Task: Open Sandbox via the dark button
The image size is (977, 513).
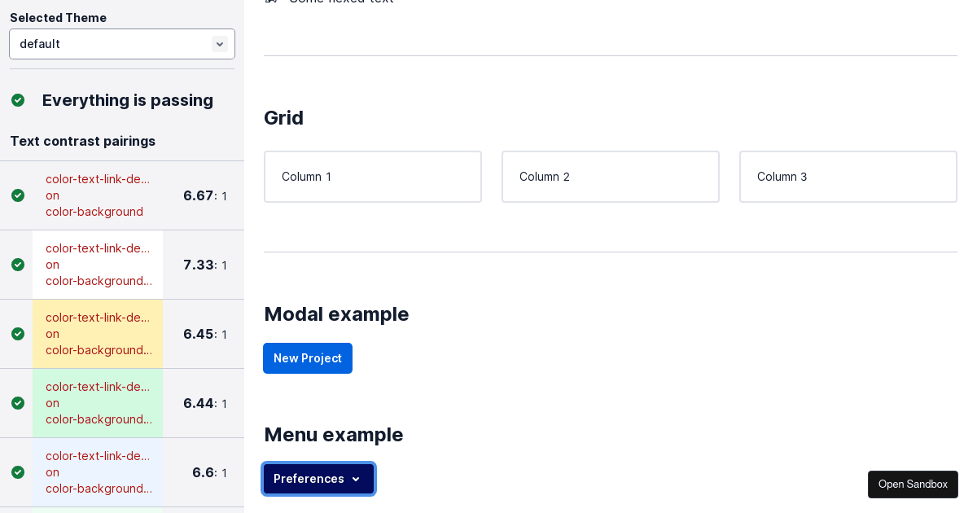Action: 913,484
